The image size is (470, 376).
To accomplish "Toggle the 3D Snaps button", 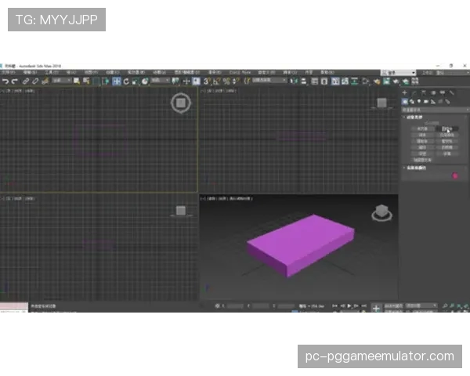I will tap(207, 81).
